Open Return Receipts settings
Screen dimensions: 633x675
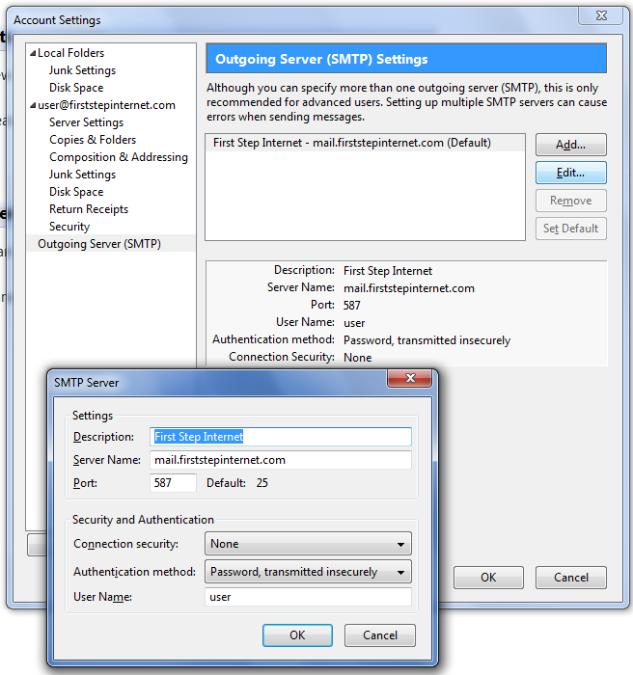pyautogui.click(x=89, y=209)
